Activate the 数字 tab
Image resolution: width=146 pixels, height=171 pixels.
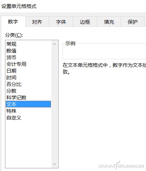click(x=13, y=21)
